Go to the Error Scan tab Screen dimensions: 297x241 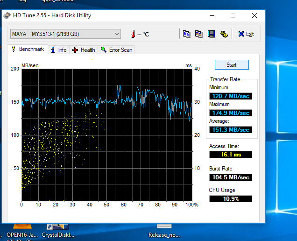117,50
